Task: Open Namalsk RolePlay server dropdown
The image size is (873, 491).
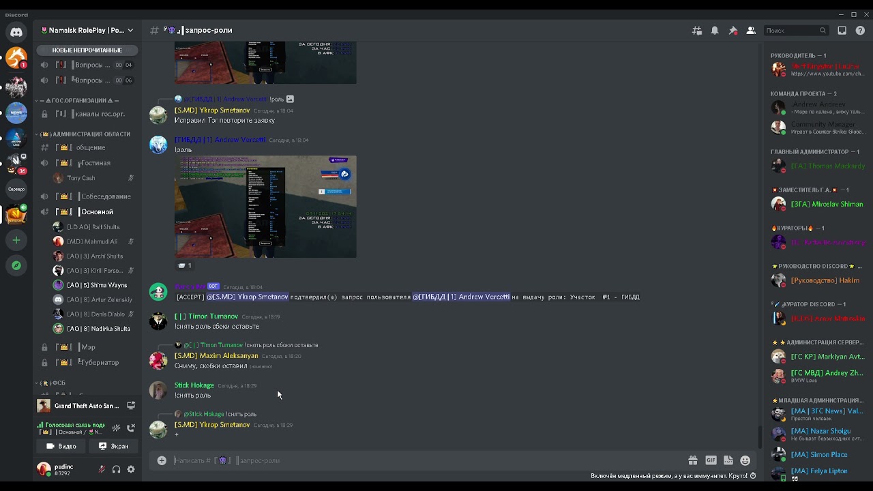Action: [x=87, y=31]
